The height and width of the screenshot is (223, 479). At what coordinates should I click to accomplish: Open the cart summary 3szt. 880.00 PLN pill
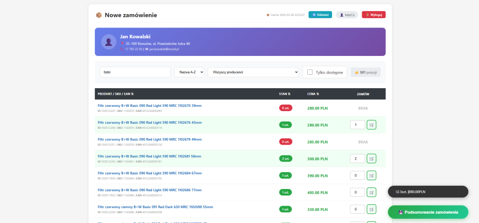pyautogui.click(x=428, y=192)
